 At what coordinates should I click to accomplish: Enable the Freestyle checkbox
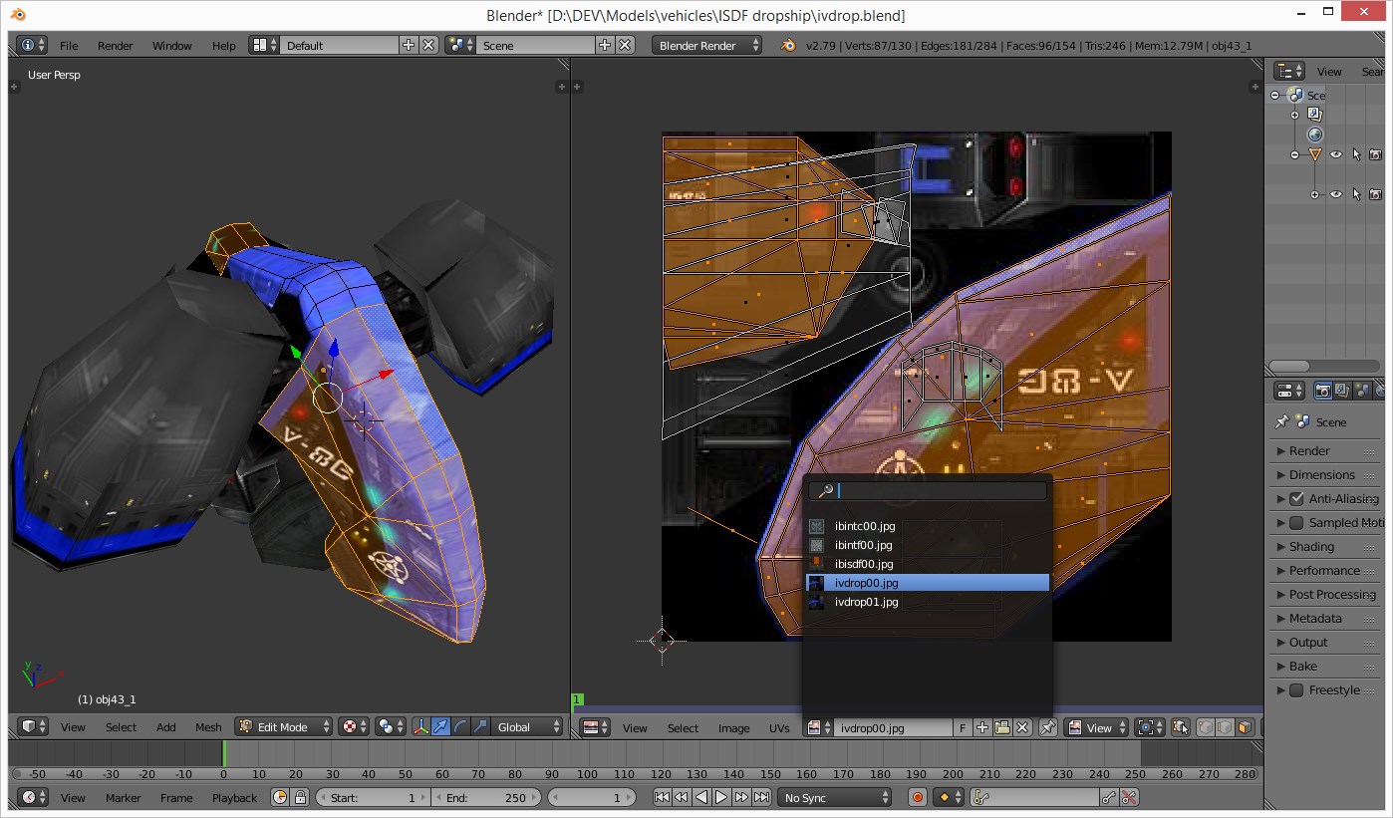pyautogui.click(x=1296, y=689)
